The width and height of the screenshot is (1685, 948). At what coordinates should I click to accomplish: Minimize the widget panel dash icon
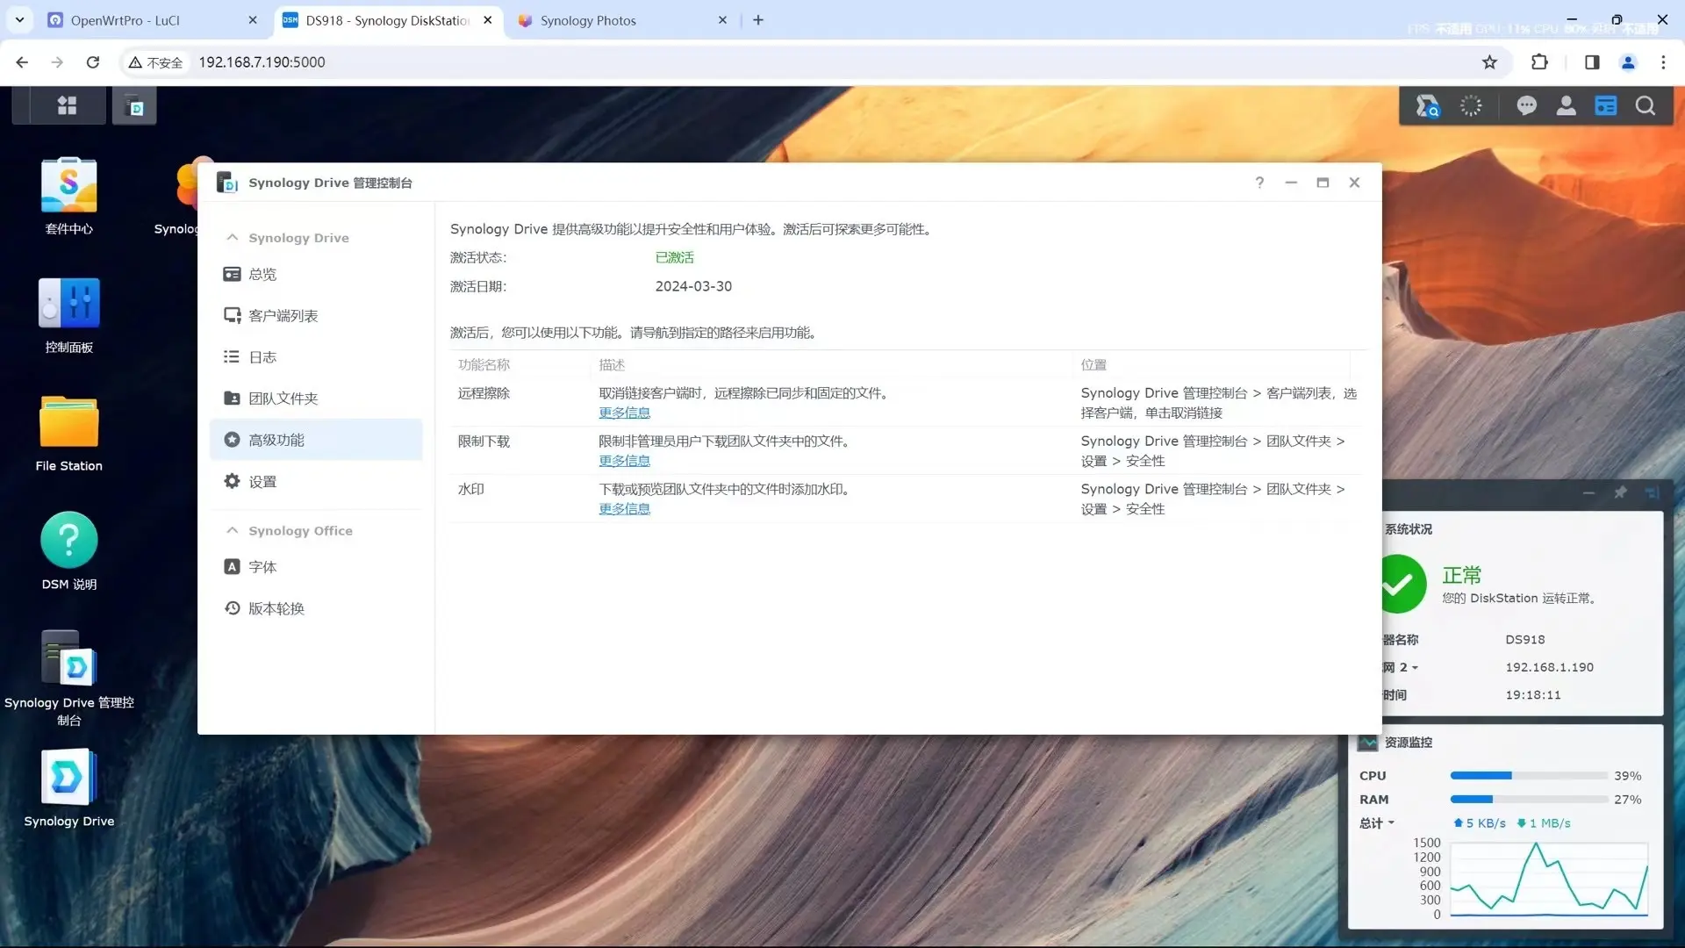coord(1588,492)
